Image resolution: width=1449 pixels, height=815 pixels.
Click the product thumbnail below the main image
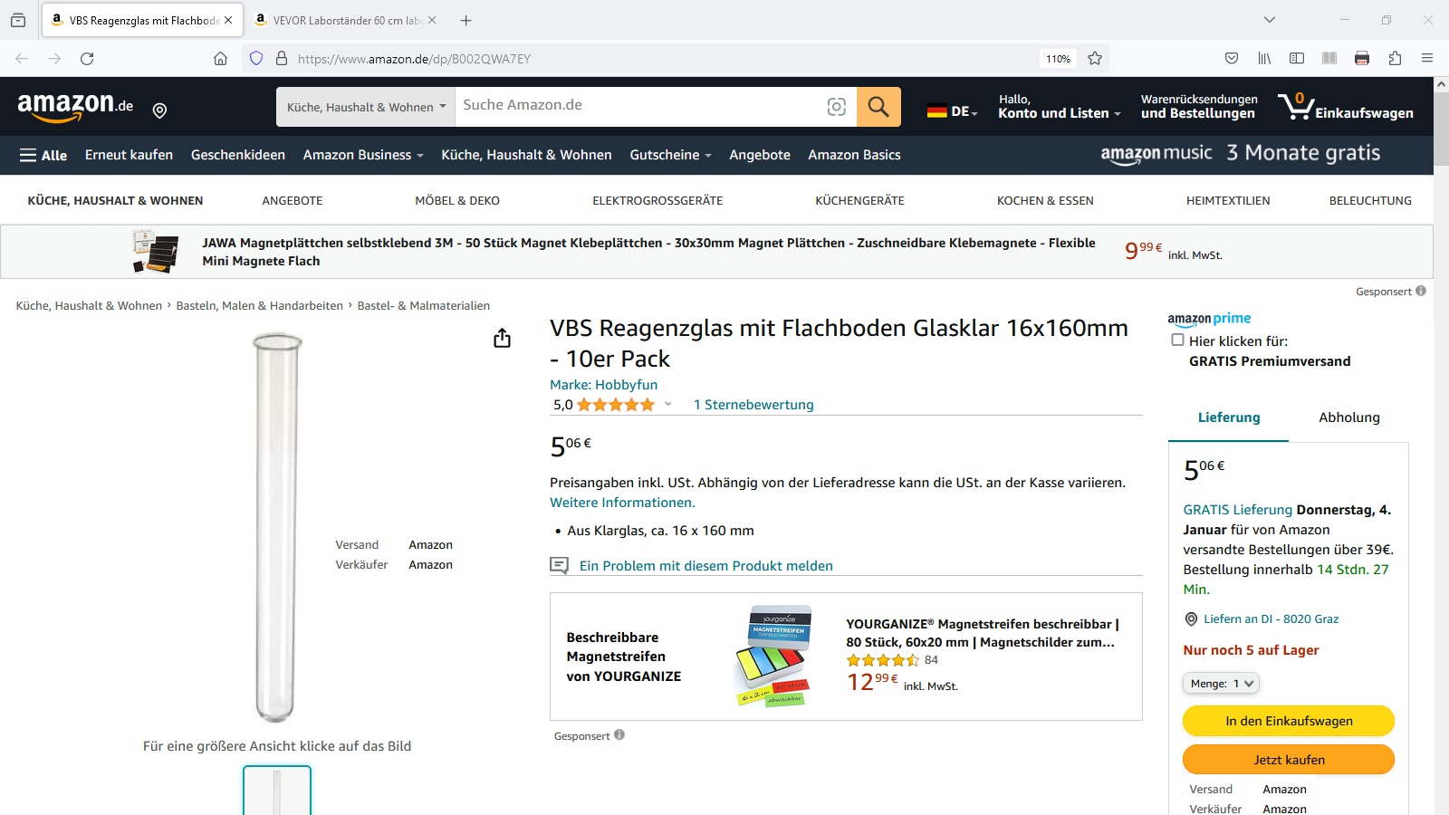coord(277,791)
